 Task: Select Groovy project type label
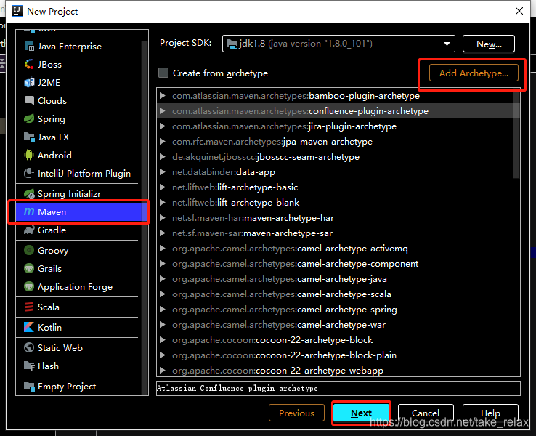pos(53,251)
